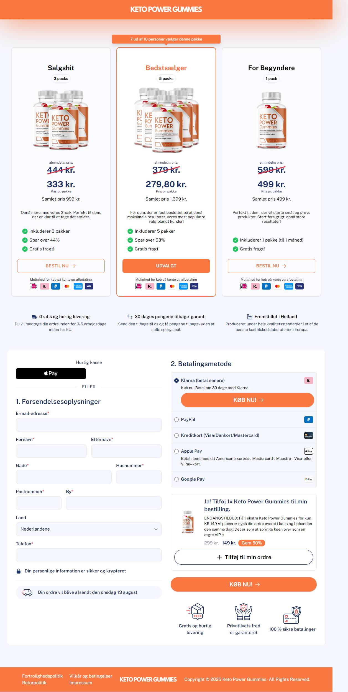Click Tilføj til min ordre button
Screen dimensions: 348x692
click(x=244, y=557)
